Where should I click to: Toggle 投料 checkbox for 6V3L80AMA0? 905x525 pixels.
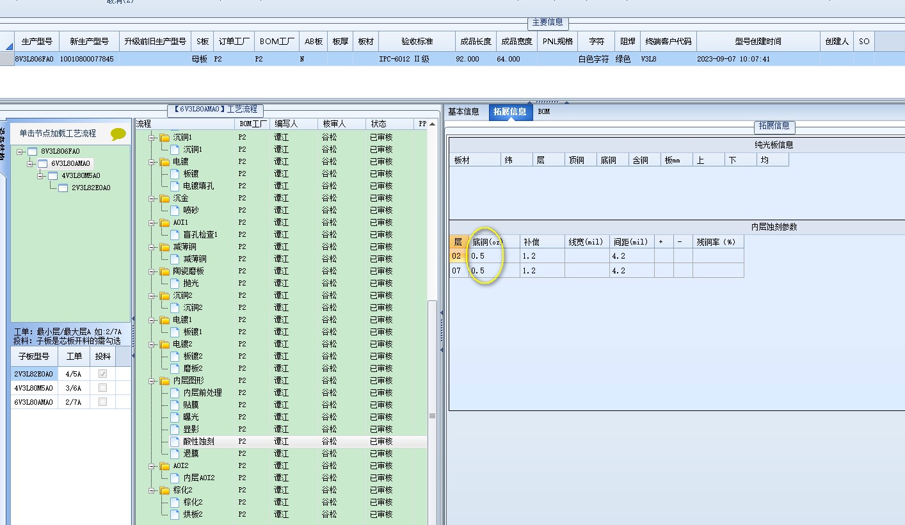tap(102, 402)
